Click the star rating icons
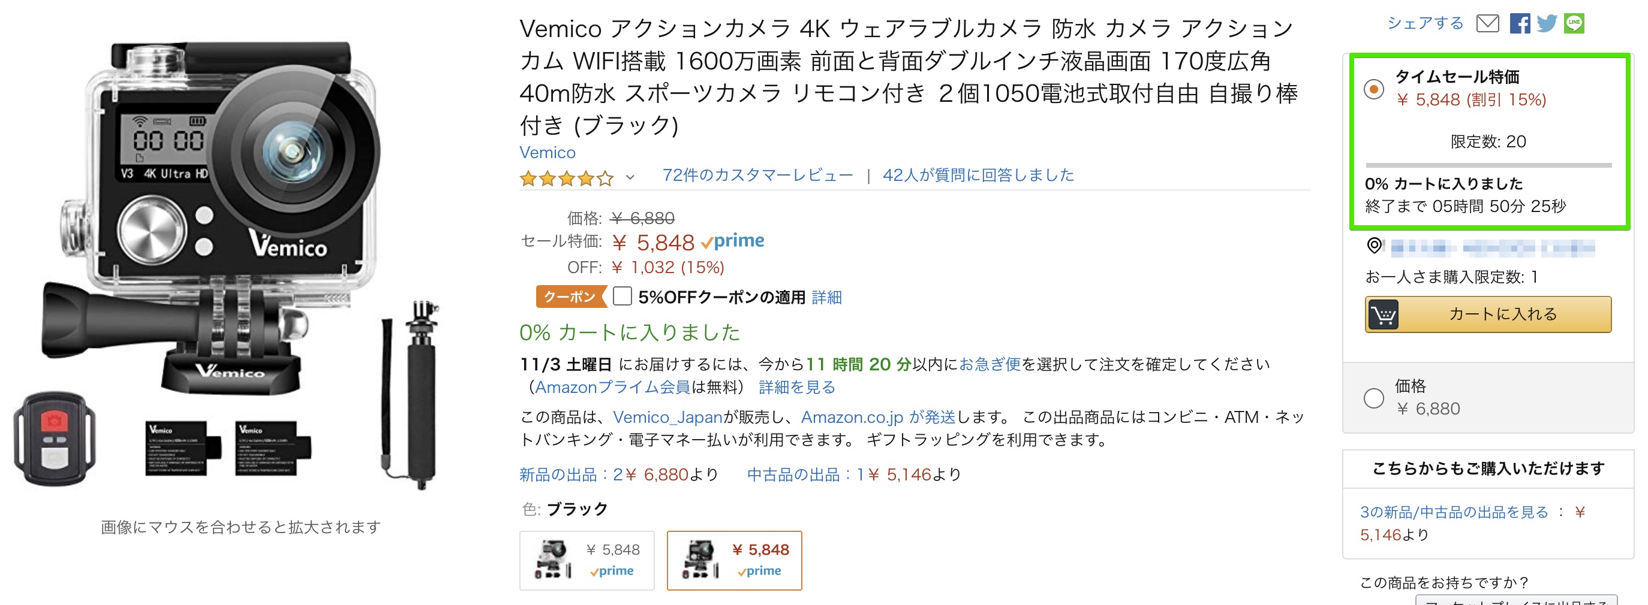 (566, 179)
